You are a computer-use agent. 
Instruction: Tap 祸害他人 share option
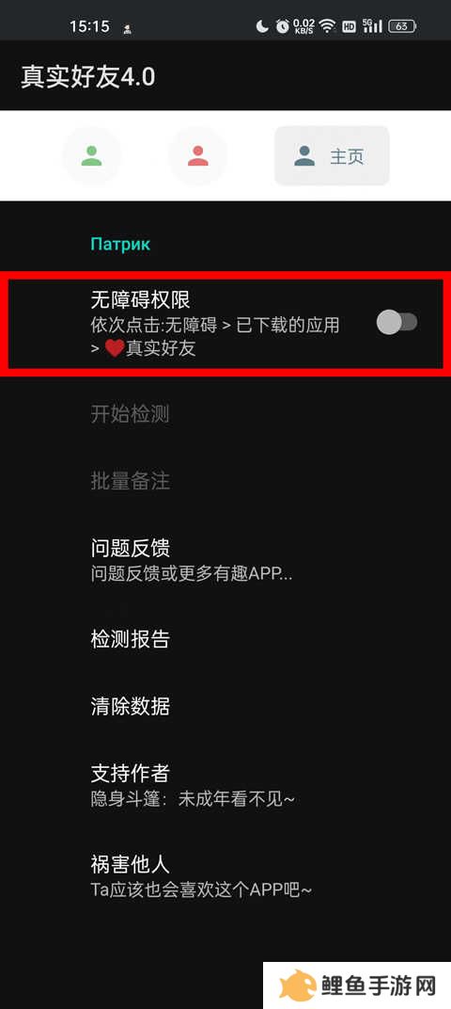(x=225, y=875)
